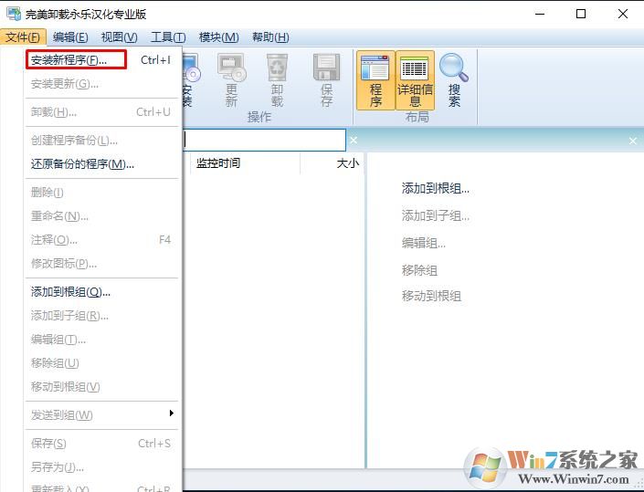
Task: Click the 卸载 (Uninstall) recycle bin icon
Action: [277, 79]
